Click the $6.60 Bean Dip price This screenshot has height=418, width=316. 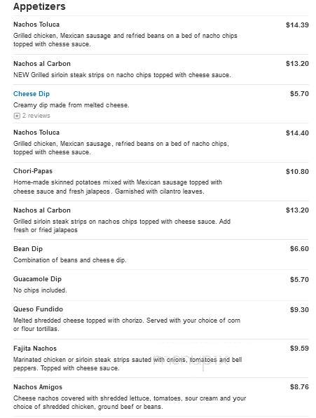299,249
